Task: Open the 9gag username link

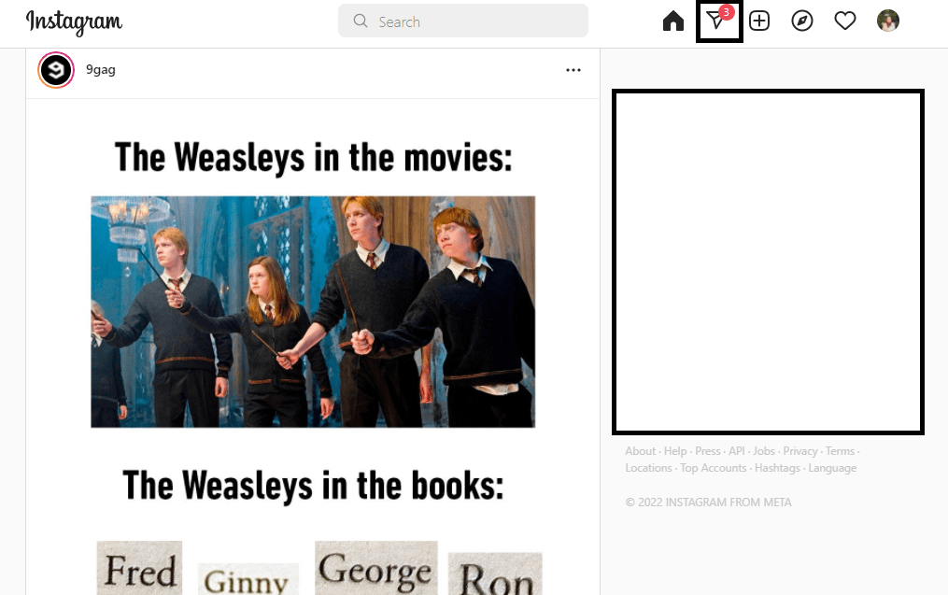Action: pyautogui.click(x=100, y=69)
